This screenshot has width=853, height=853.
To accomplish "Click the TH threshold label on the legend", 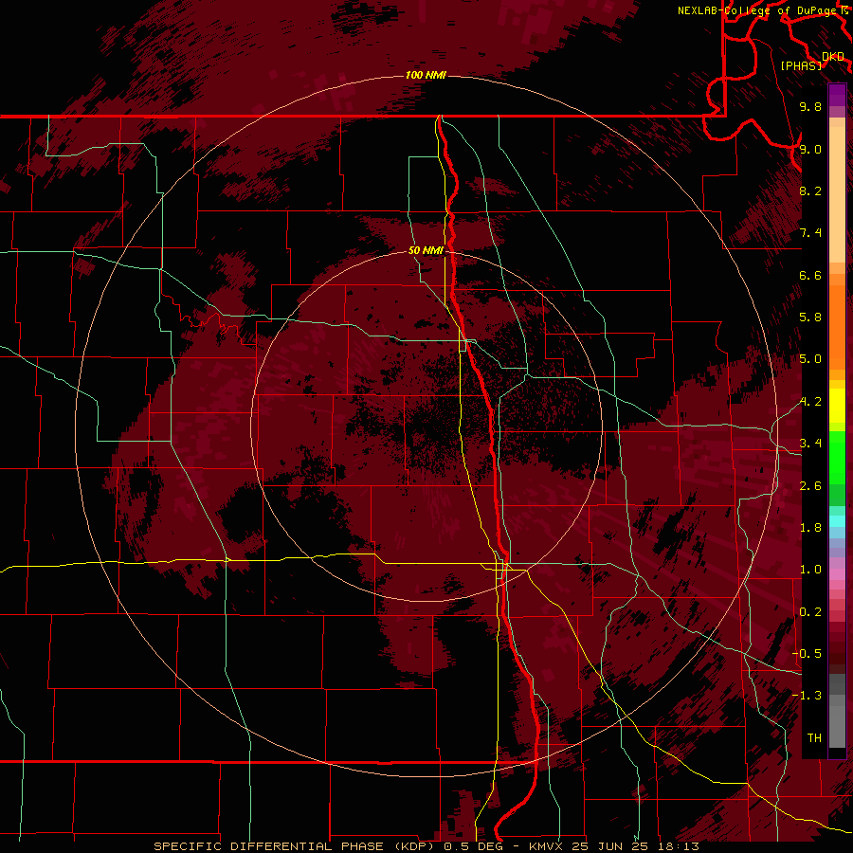I will click(814, 738).
